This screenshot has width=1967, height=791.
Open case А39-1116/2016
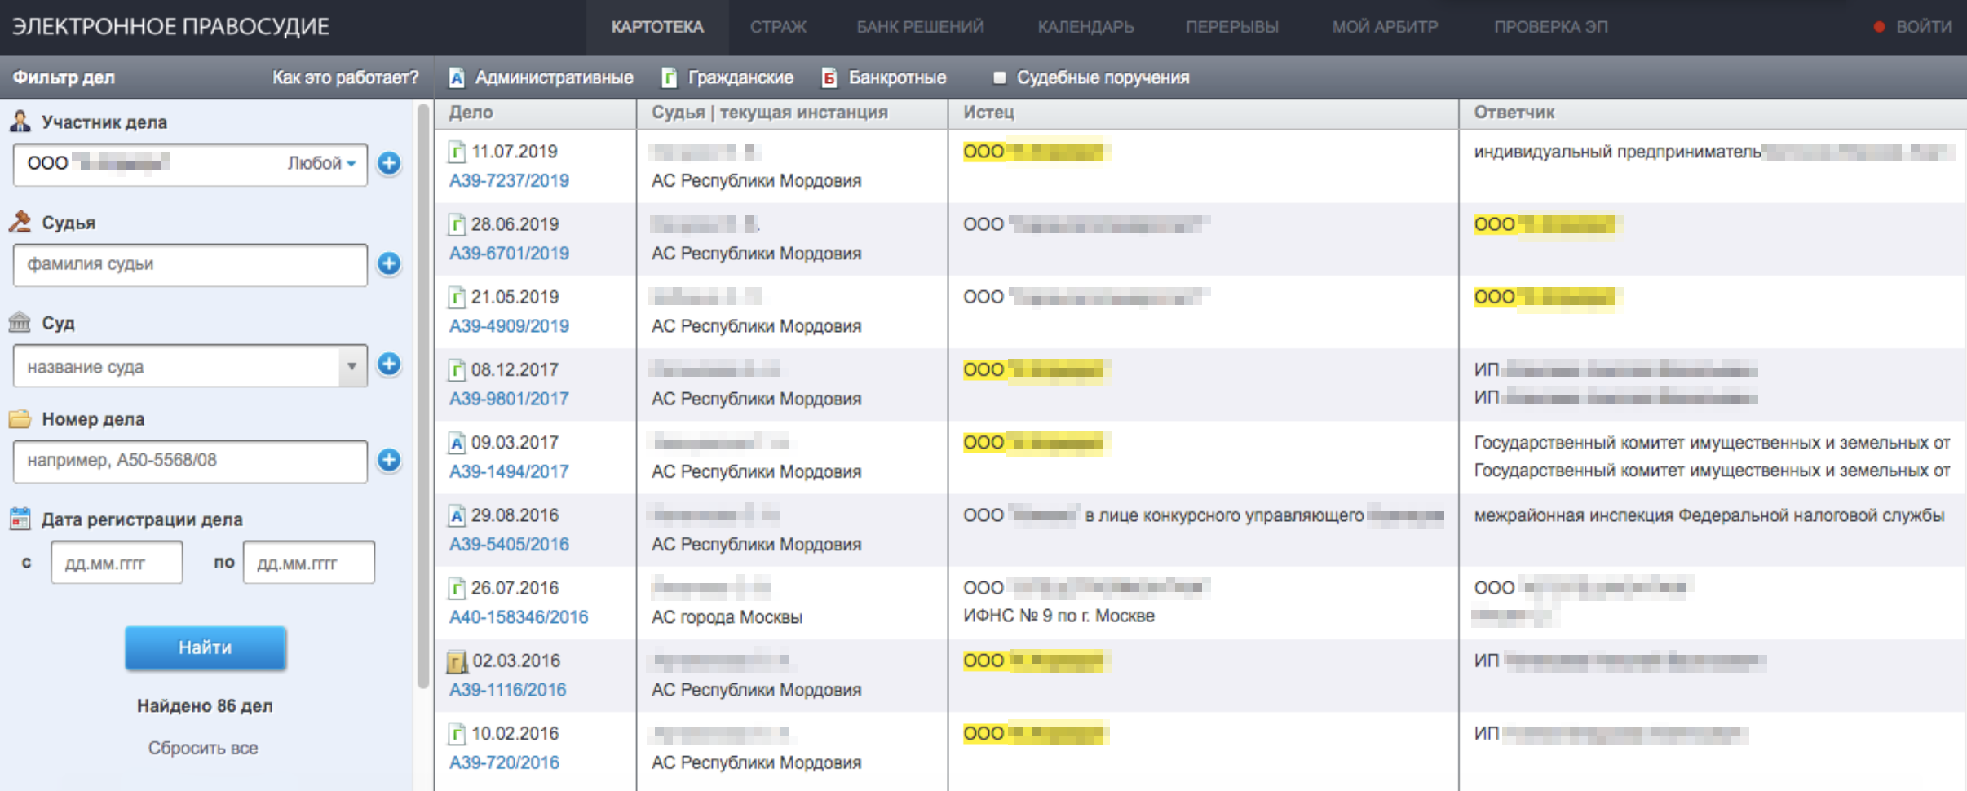pyautogui.click(x=507, y=689)
